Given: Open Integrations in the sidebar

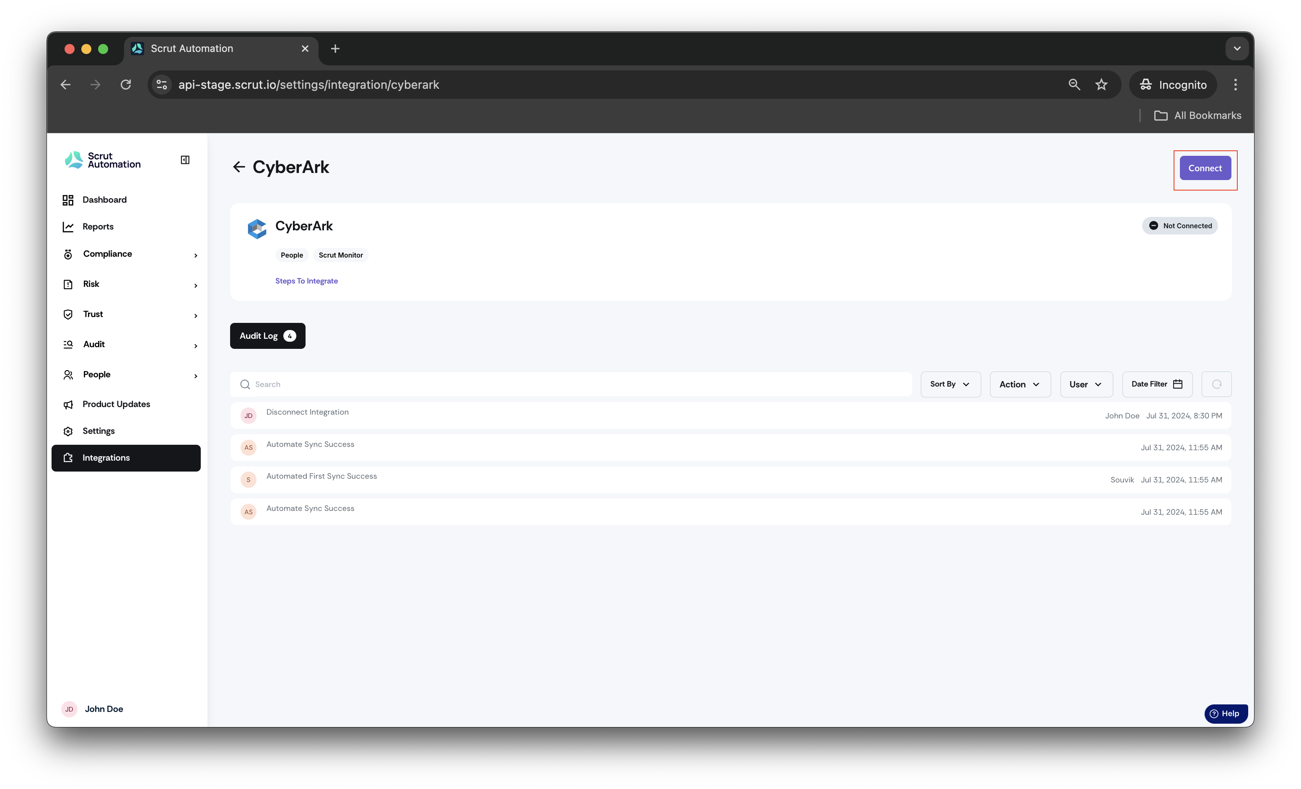Looking at the screenshot, I should click(x=126, y=458).
